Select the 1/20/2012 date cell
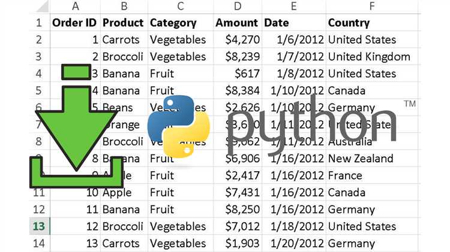The height and width of the screenshot is (252, 450). (293, 244)
